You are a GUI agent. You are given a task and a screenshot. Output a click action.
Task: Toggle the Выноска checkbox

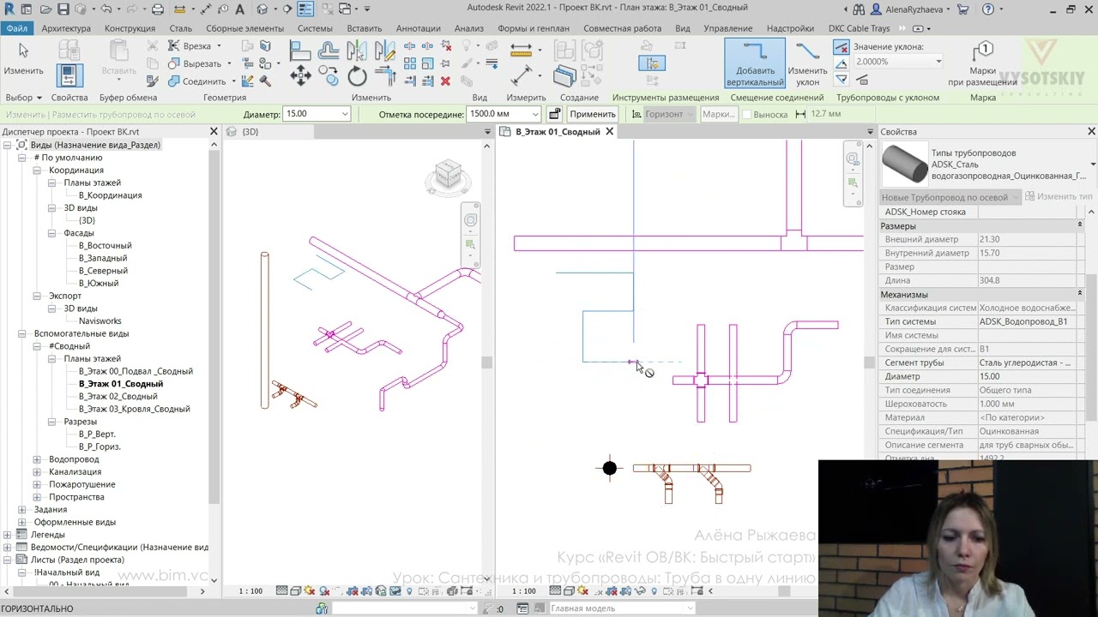tap(746, 115)
